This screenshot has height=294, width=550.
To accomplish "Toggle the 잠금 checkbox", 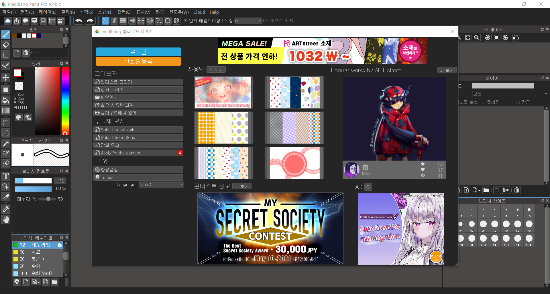I will [518, 102].
